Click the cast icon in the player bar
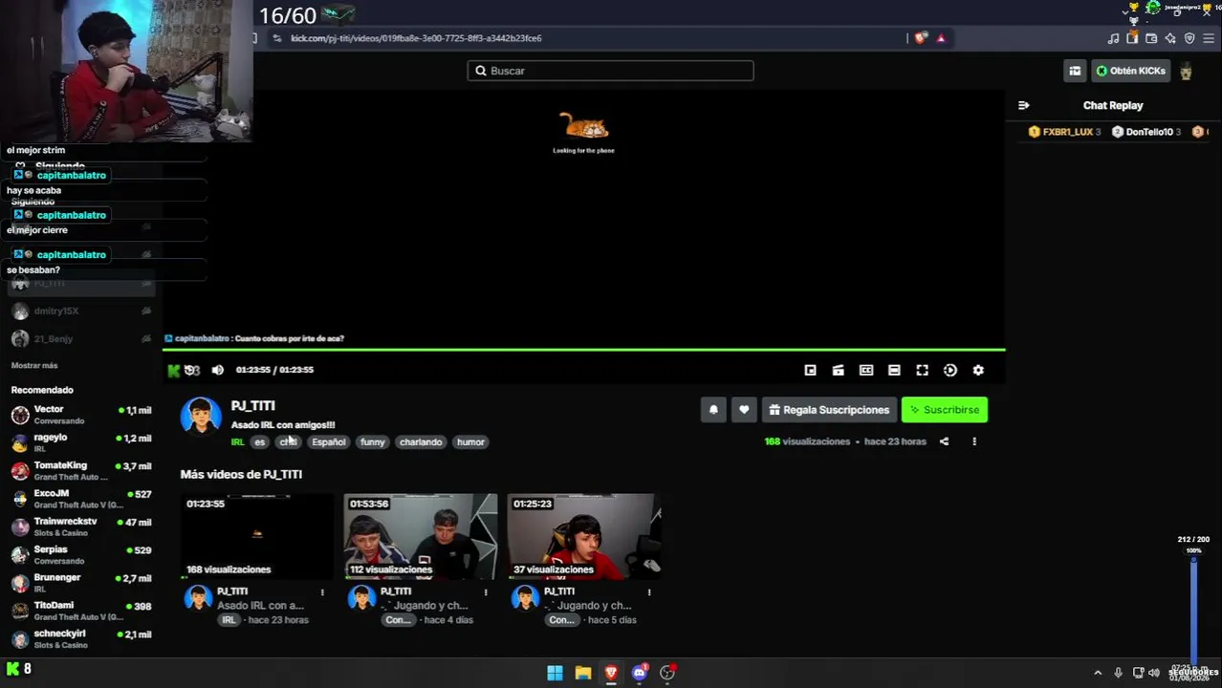This screenshot has height=688, width=1222. 838,371
